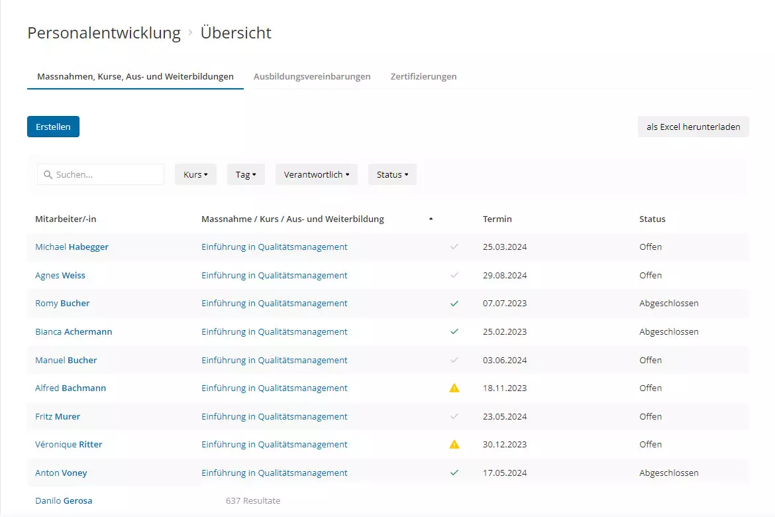Click the green checkmark for Bianca Achermann
775x517 pixels.
point(454,331)
